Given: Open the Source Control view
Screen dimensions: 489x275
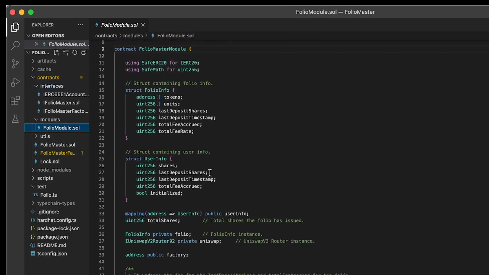Looking at the screenshot, I should pyautogui.click(x=15, y=64).
